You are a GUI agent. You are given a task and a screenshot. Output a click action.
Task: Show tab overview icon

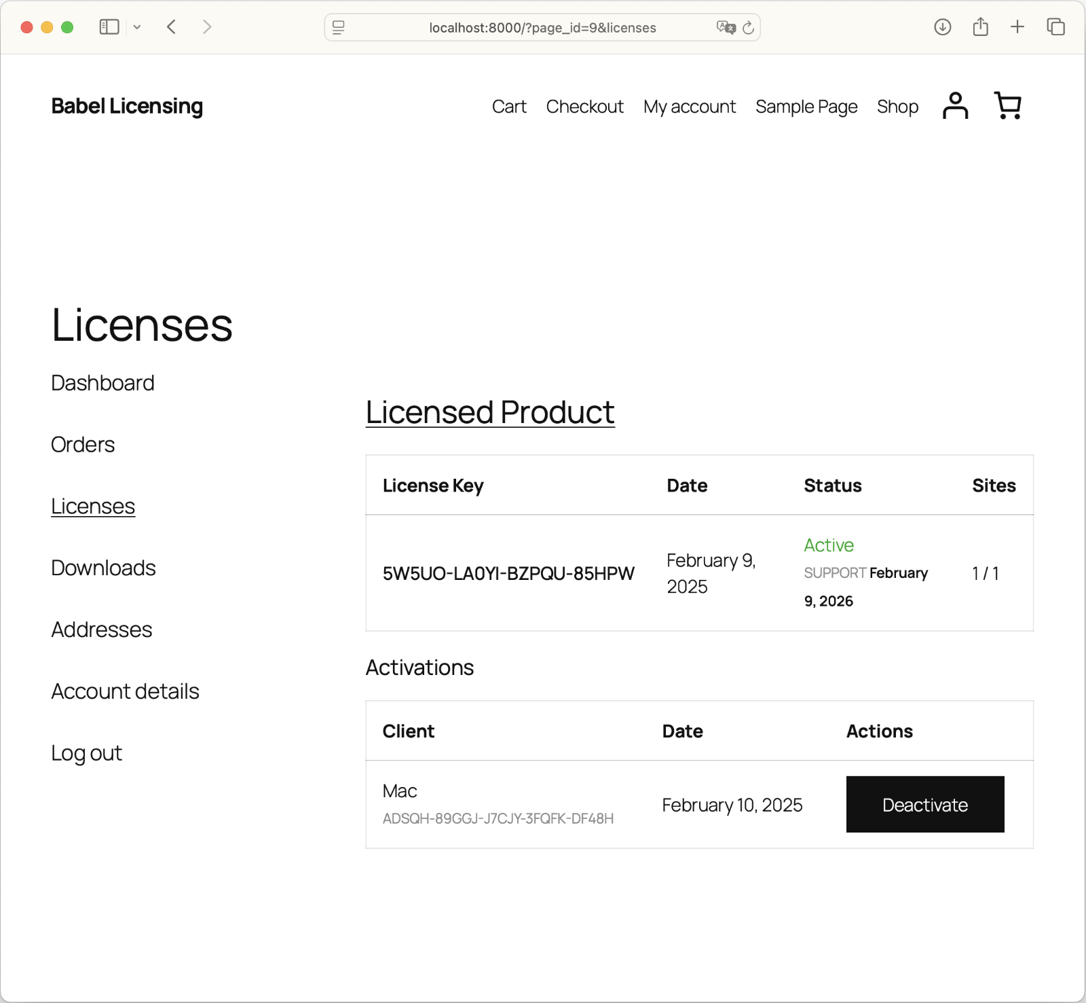click(x=1055, y=27)
